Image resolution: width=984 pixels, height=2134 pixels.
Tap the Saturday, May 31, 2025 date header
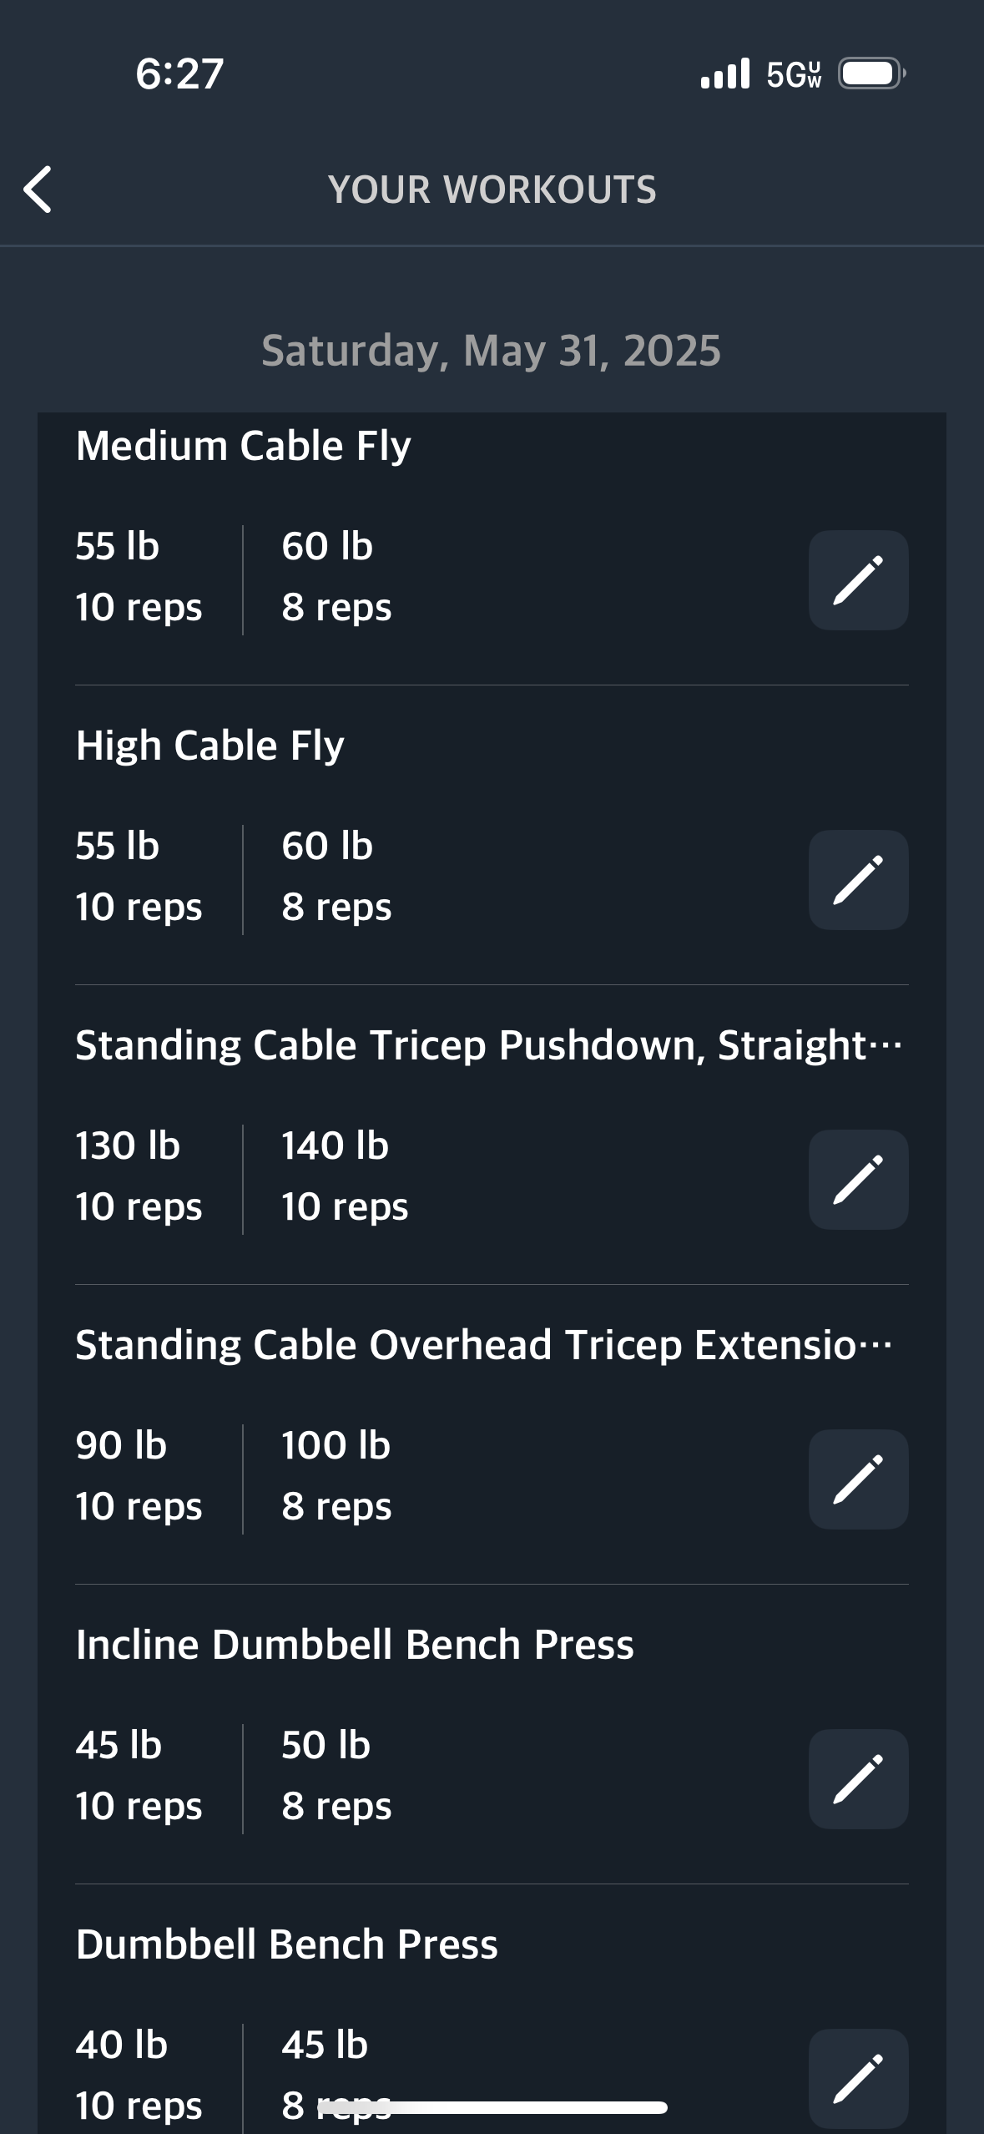tap(491, 351)
